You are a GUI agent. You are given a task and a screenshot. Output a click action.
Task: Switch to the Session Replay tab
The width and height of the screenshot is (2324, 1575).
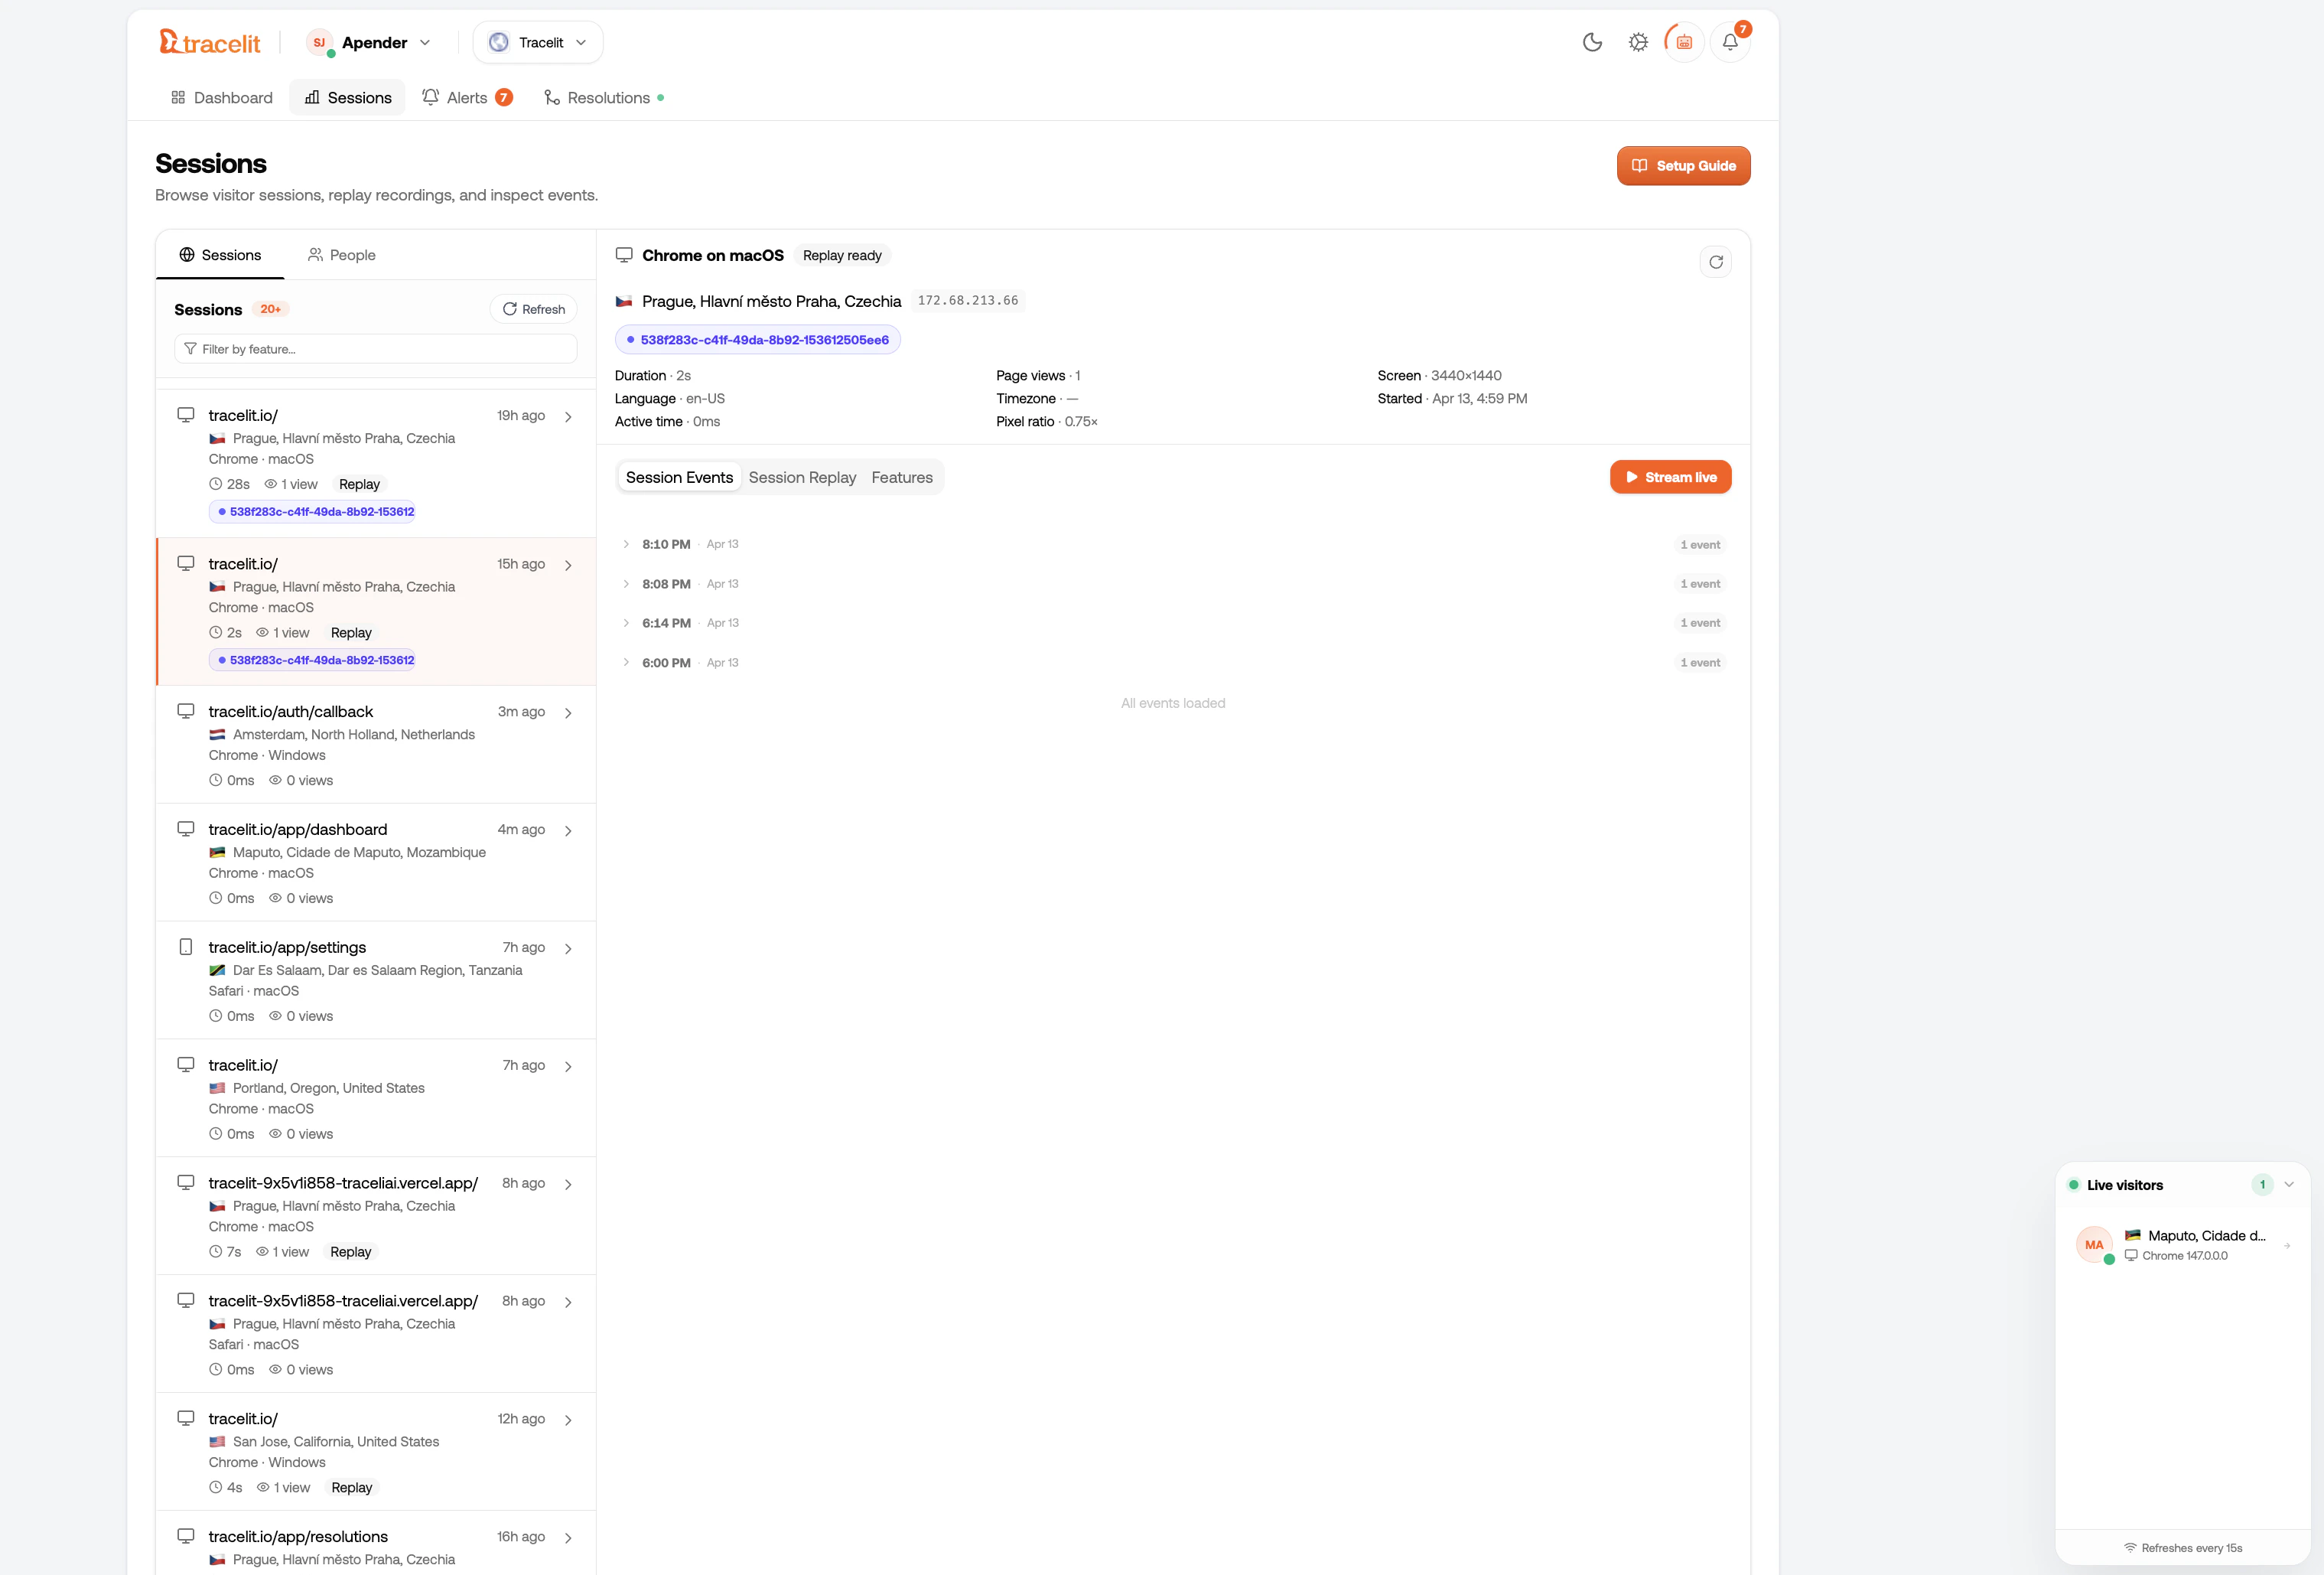[x=802, y=478]
